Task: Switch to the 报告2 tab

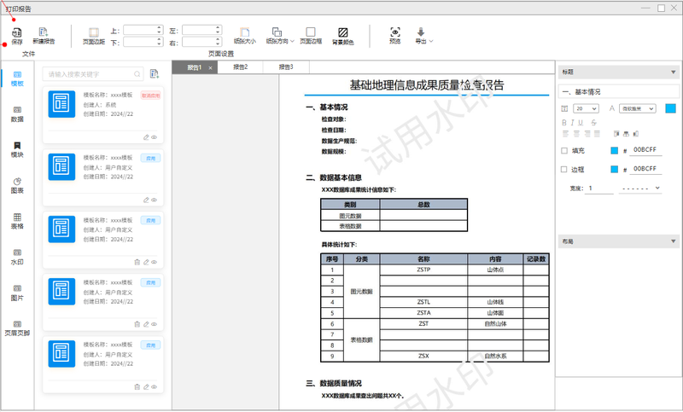Action: (x=241, y=67)
